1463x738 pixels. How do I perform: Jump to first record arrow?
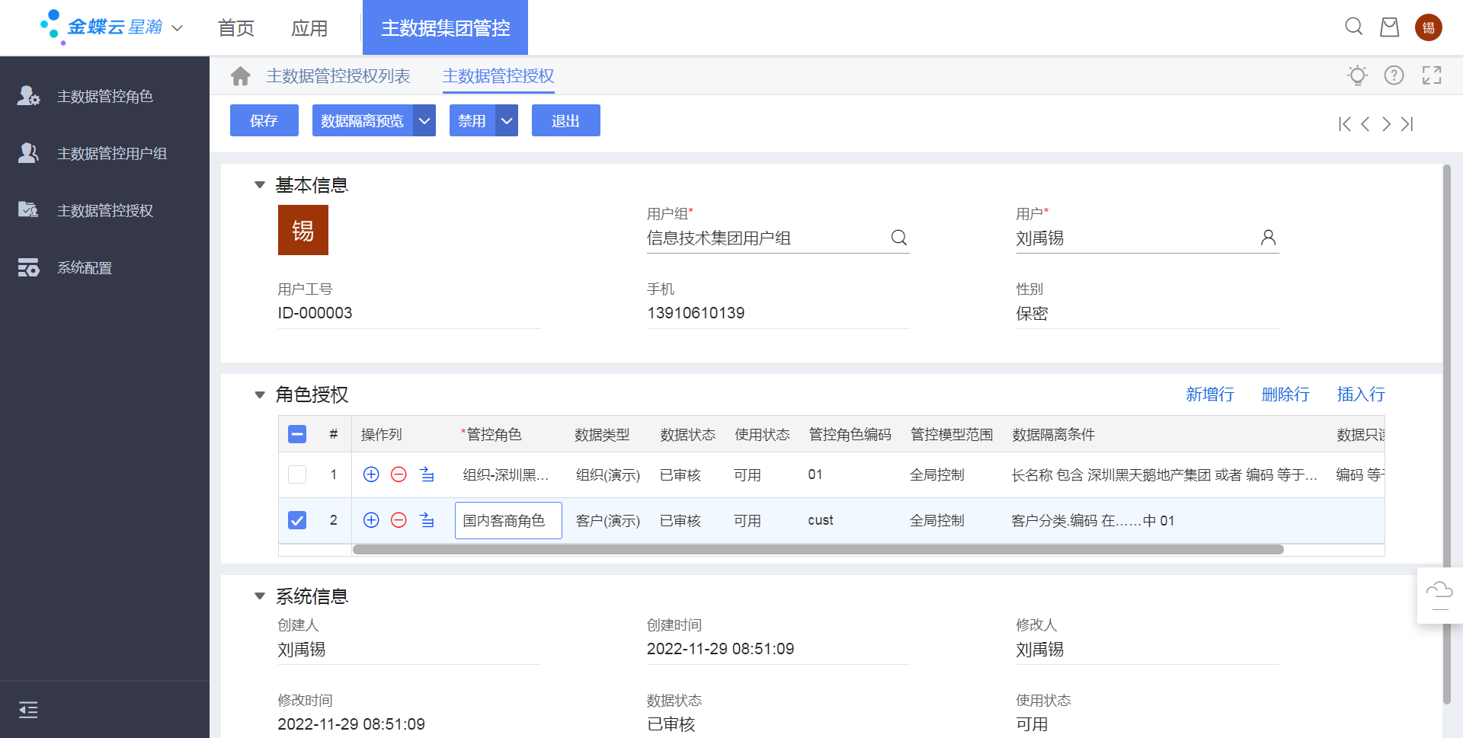(x=1345, y=124)
